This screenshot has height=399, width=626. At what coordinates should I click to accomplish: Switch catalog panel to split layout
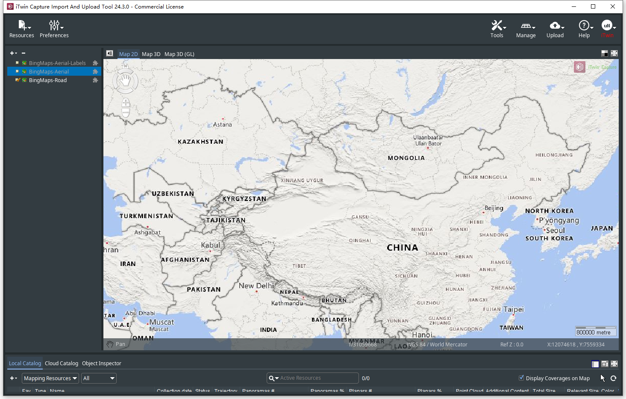pyautogui.click(x=605, y=364)
